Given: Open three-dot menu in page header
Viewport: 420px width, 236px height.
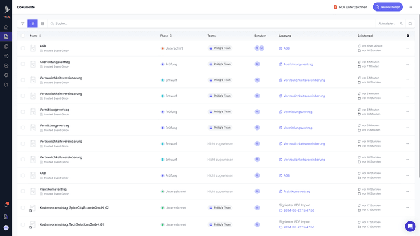Looking at the screenshot, I should (410, 7).
